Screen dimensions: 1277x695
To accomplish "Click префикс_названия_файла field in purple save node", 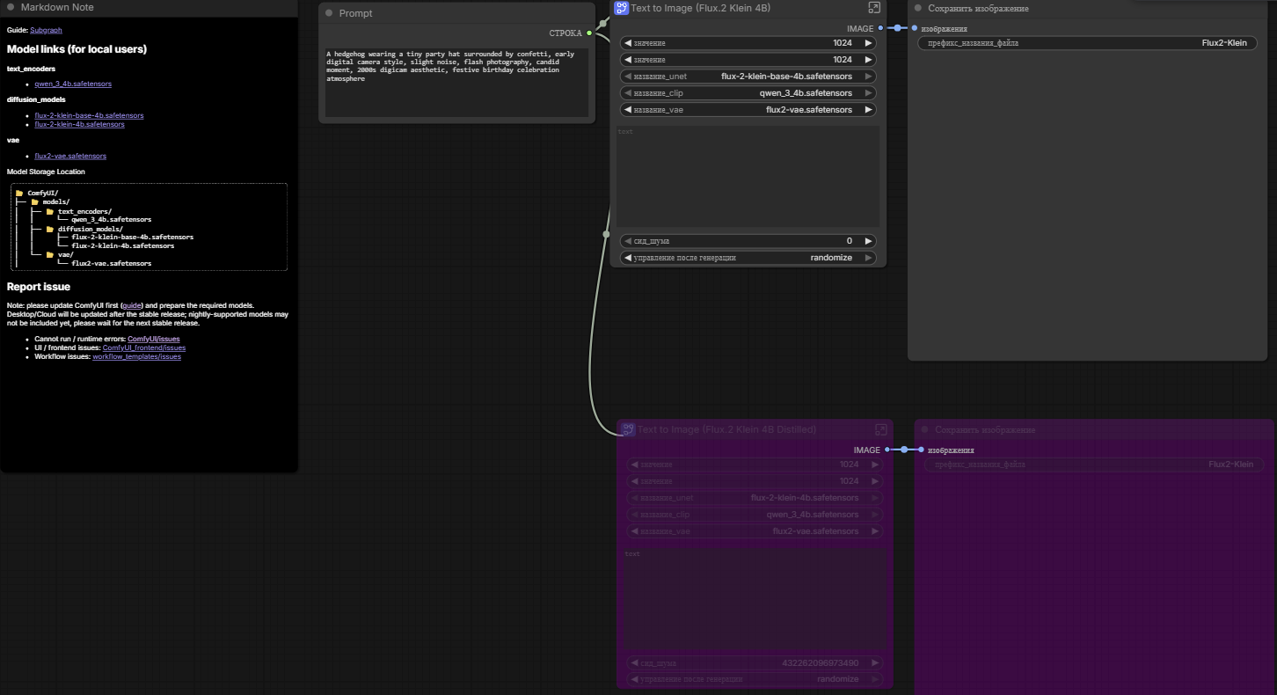I will click(x=1094, y=465).
